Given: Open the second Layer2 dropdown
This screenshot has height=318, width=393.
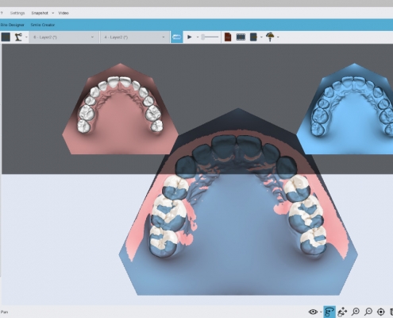Looking at the screenshot, I should tap(134, 37).
